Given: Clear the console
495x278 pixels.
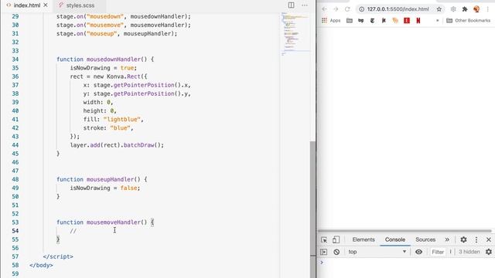Looking at the screenshot, I should click(336, 252).
